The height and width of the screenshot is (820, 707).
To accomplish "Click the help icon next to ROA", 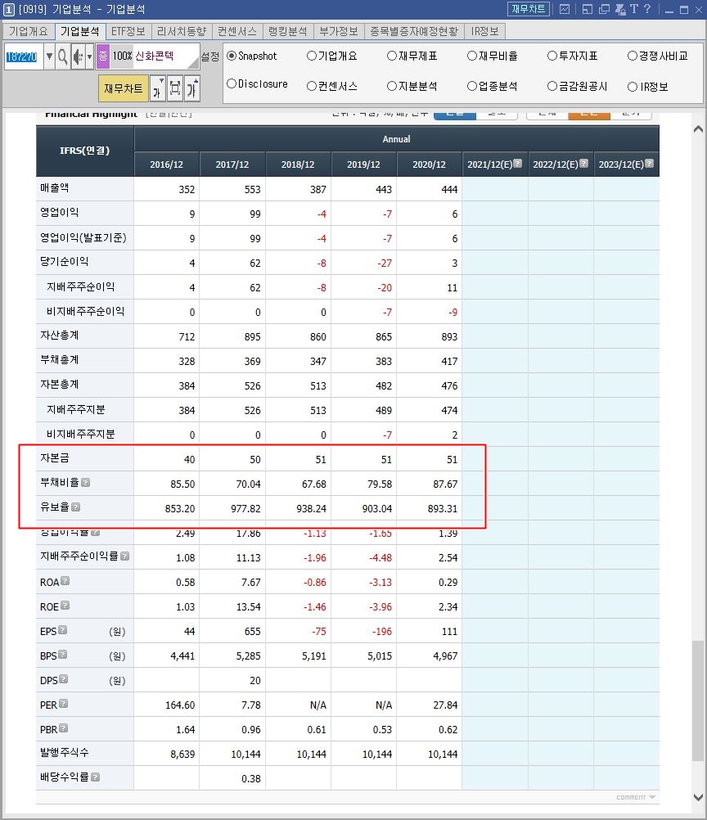I will coord(65,580).
